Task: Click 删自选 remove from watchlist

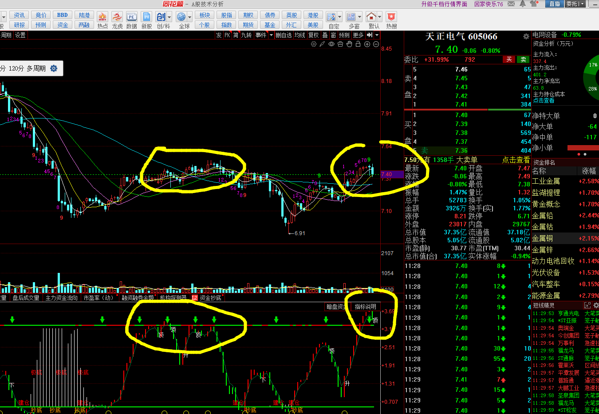Action: pyautogui.click(x=284, y=35)
